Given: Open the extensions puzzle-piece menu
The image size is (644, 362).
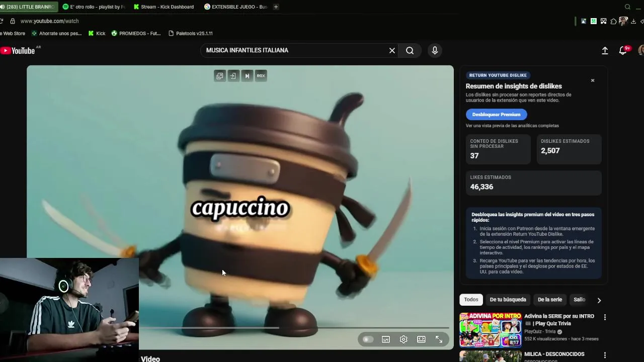Looking at the screenshot, I should click(x=613, y=21).
